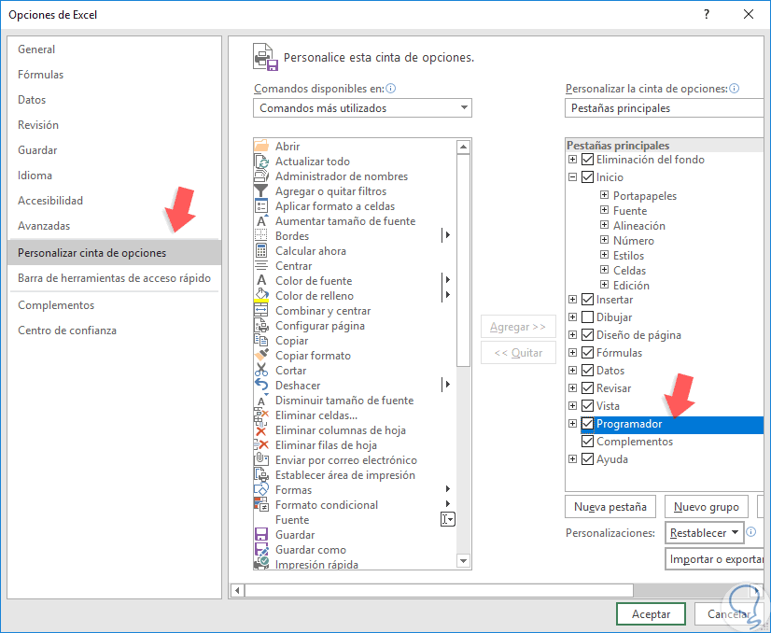Expand the Datos tree node
This screenshot has height=633, width=771.
(x=572, y=371)
